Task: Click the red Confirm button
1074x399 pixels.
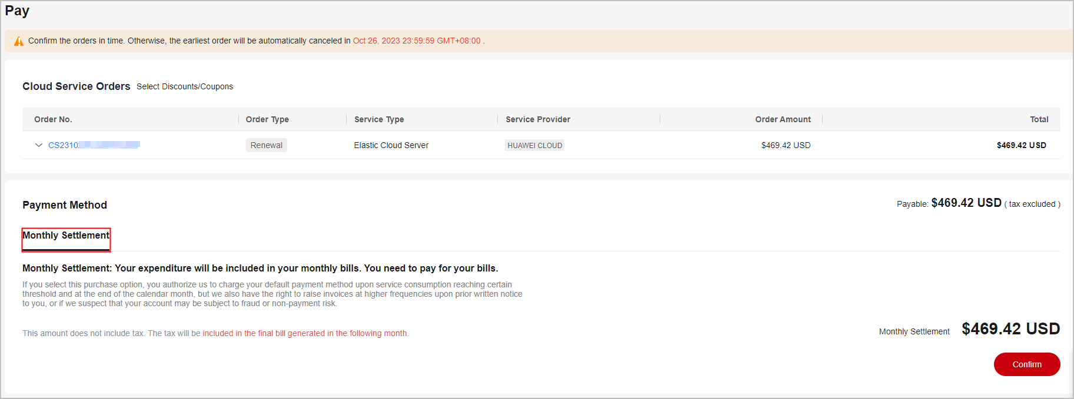Action: coord(1027,364)
